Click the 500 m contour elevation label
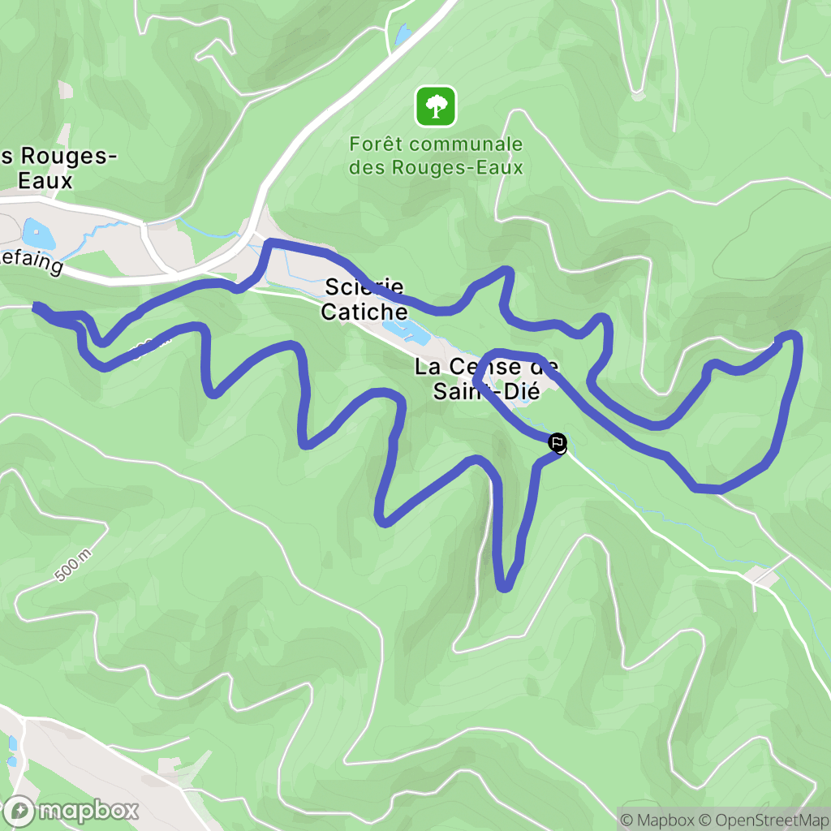The height and width of the screenshot is (831, 831). pos(74,566)
